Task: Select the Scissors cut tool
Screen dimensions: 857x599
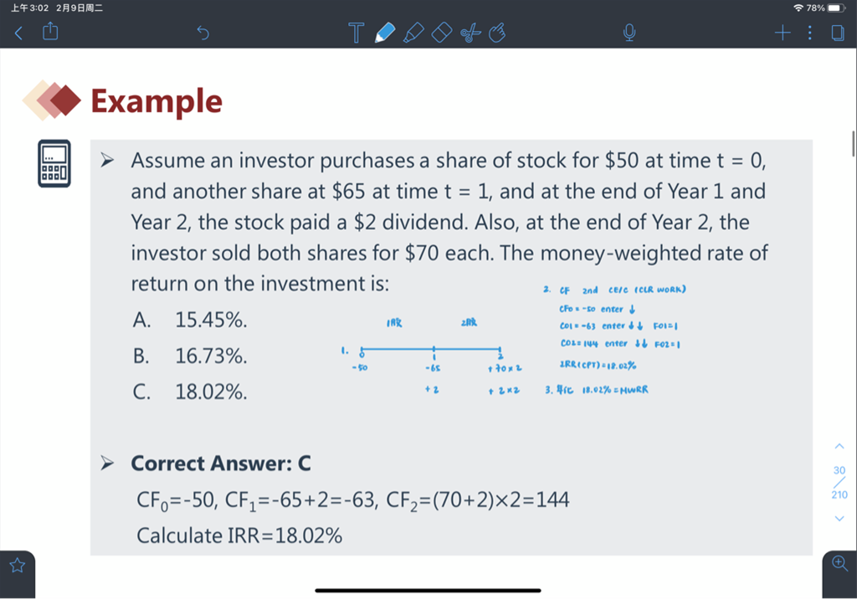Action: [470, 33]
